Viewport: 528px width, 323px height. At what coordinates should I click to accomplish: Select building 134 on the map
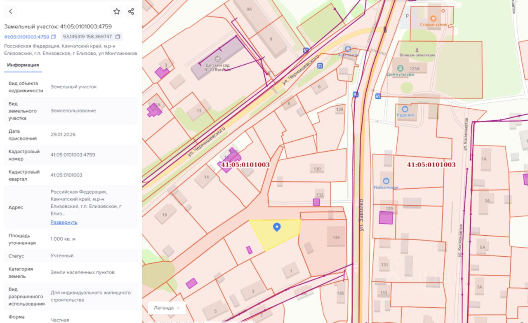[336, 237]
